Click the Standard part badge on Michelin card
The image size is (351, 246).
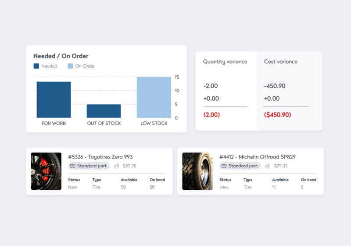[240, 166]
